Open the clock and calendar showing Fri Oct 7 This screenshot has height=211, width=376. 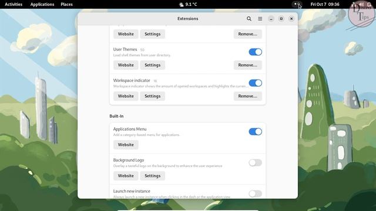325,4
